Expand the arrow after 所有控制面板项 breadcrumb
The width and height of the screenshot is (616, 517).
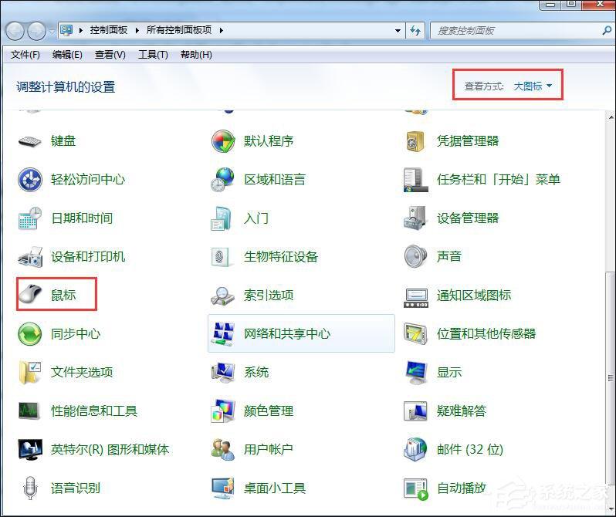point(222,30)
